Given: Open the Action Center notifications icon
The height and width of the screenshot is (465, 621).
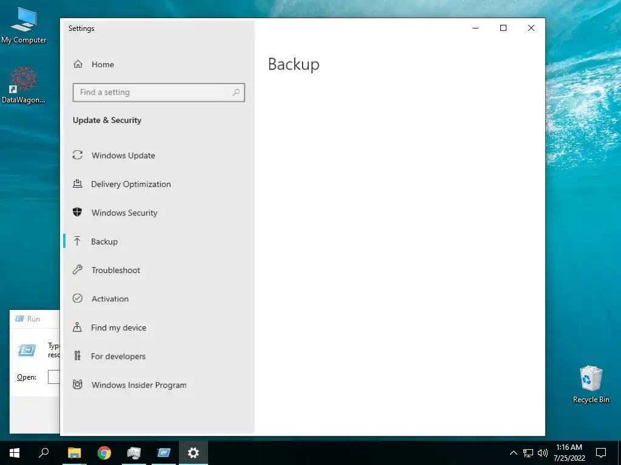Looking at the screenshot, I should 601,453.
